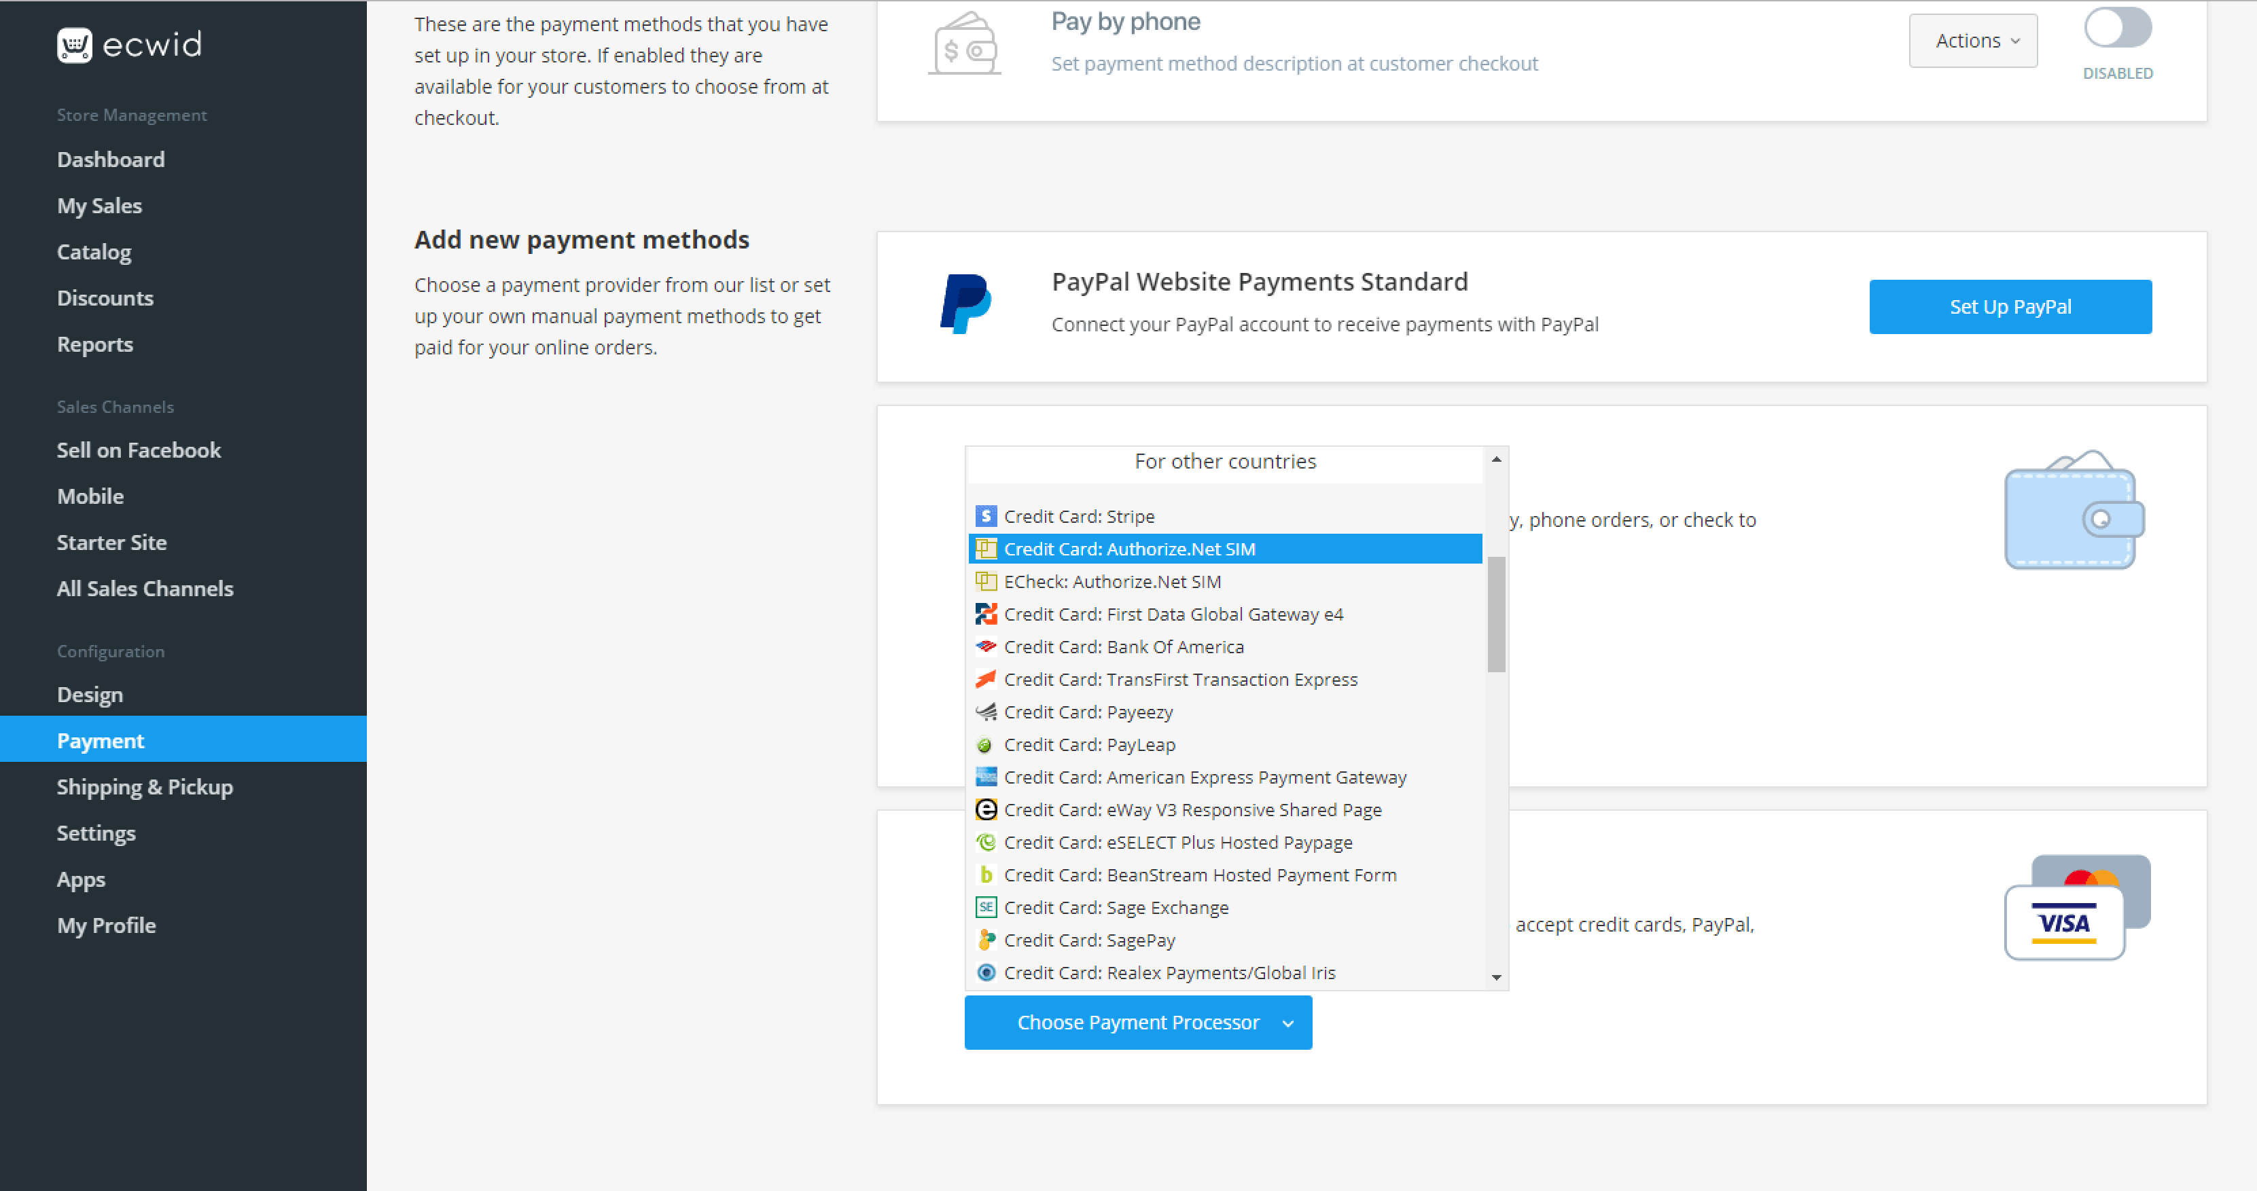The height and width of the screenshot is (1191, 2257).
Task: Select Credit Card: eWay V3 Responsive Shared Page
Action: coord(1225,810)
